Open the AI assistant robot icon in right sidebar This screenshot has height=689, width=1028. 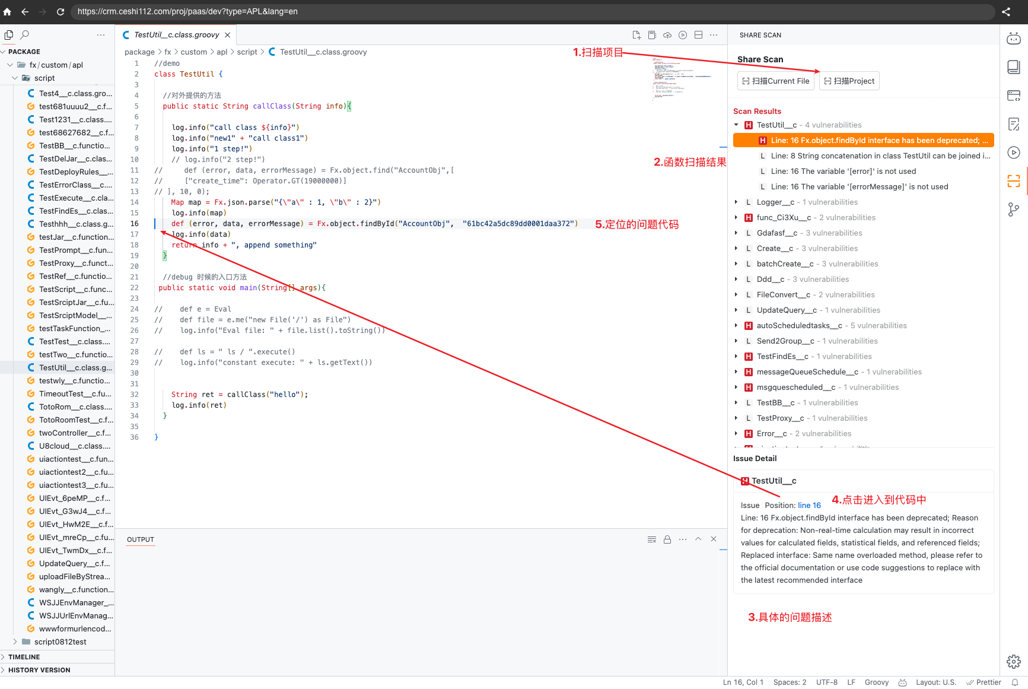(1014, 39)
